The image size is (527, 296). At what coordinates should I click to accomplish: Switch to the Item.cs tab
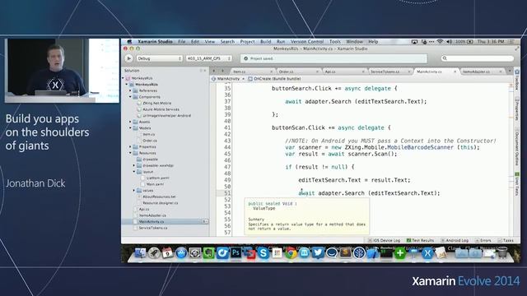click(252, 72)
